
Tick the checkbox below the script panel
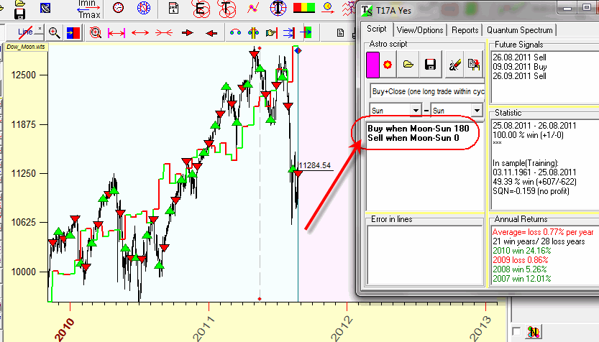tap(516, 331)
